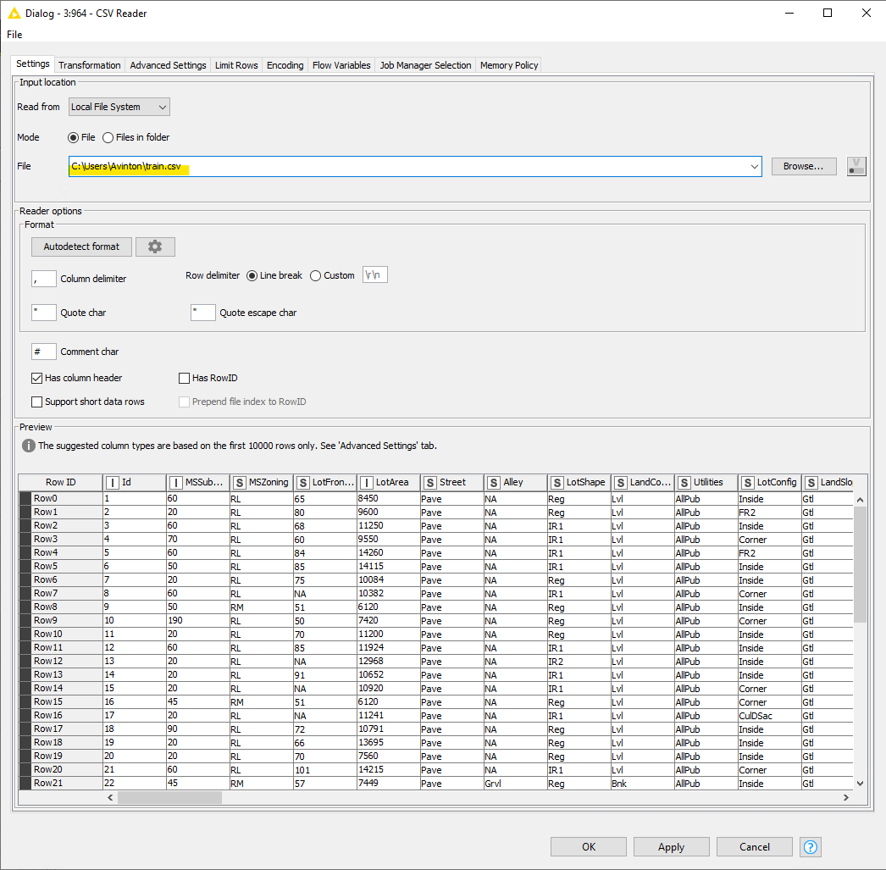Switch to the Advanced Settings tab
This screenshot has width=886, height=870.
click(168, 65)
